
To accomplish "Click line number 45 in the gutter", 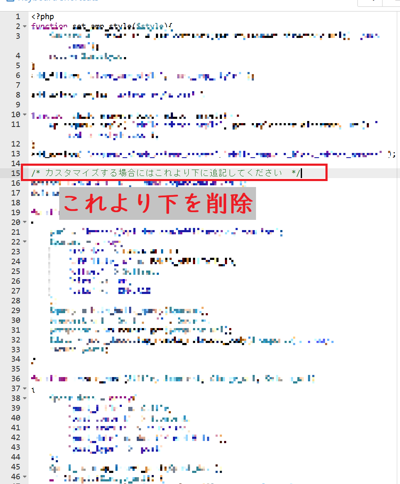I will pyautogui.click(x=16, y=467).
